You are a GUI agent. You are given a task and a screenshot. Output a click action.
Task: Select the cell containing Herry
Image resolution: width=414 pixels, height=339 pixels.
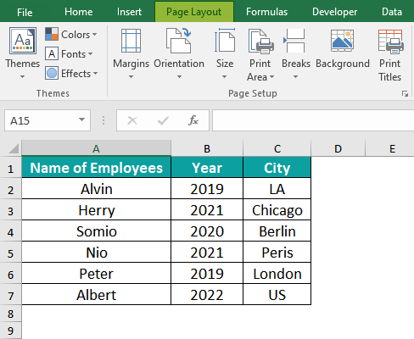(x=97, y=210)
